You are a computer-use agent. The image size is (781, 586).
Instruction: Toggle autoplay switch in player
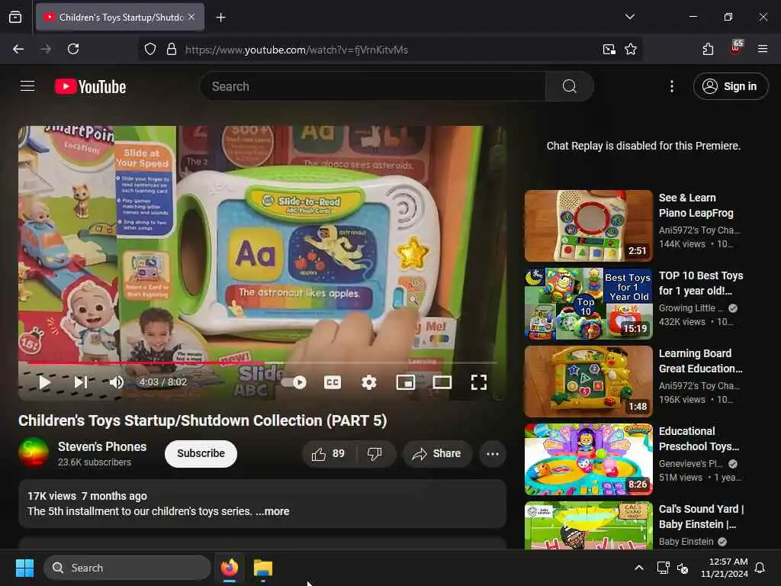(x=294, y=382)
